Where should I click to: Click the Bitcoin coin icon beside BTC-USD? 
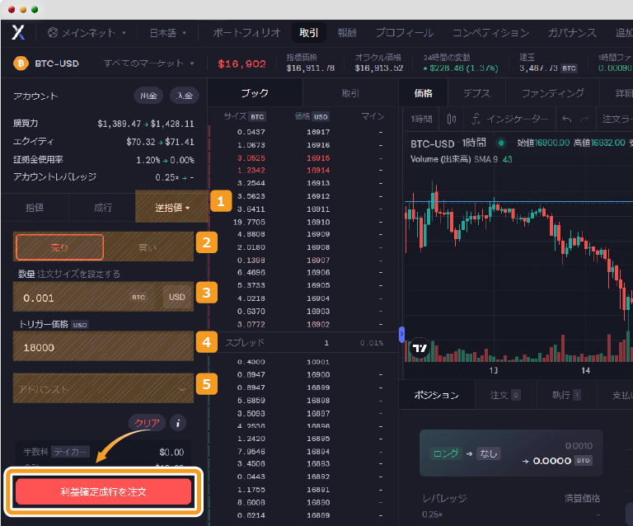[x=21, y=63]
